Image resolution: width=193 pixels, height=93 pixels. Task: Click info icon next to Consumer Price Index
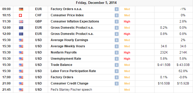[117, 16]
